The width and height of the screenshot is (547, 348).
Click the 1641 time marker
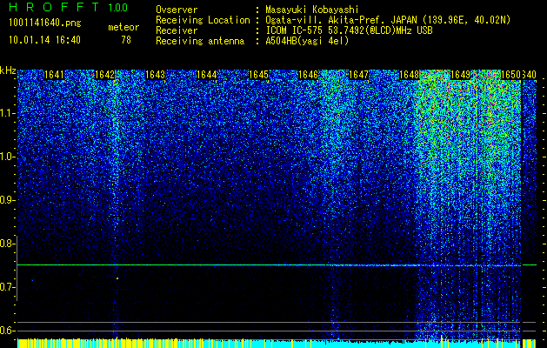tap(55, 75)
